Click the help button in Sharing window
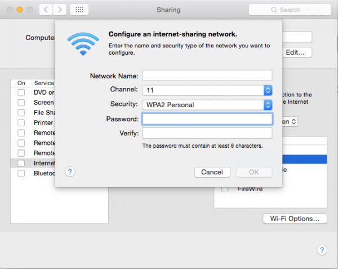Screen dimensions: 338x269 pyautogui.click(x=322, y=250)
